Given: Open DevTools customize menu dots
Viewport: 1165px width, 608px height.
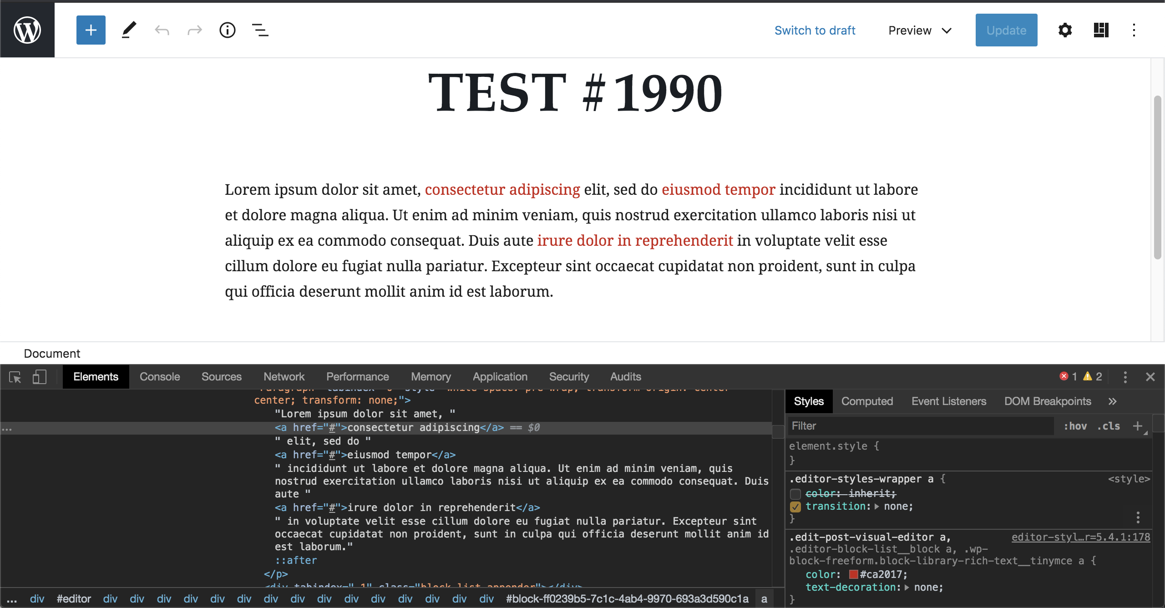Looking at the screenshot, I should click(1125, 377).
